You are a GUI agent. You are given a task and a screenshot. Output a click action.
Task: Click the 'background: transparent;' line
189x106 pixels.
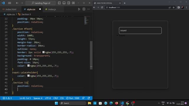point(34,56)
